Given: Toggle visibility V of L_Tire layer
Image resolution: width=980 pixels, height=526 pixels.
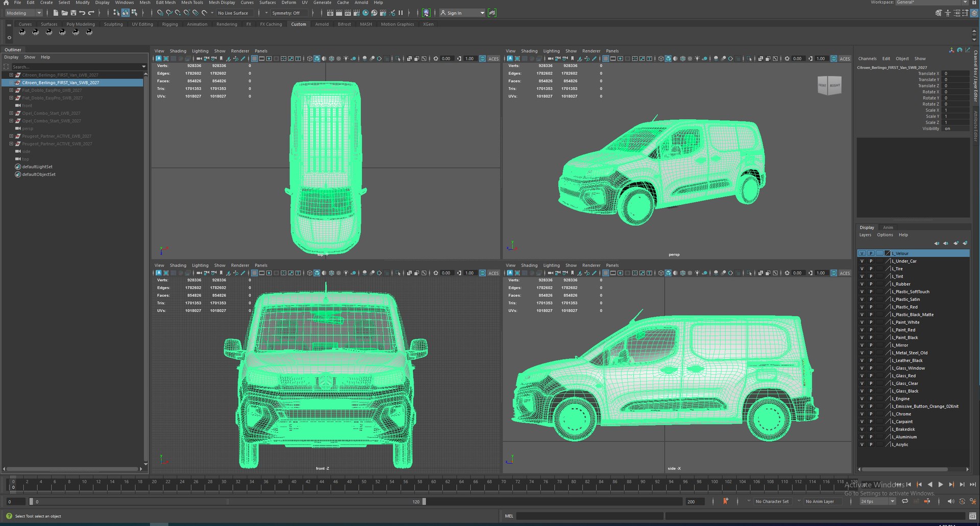Looking at the screenshot, I should (x=862, y=269).
